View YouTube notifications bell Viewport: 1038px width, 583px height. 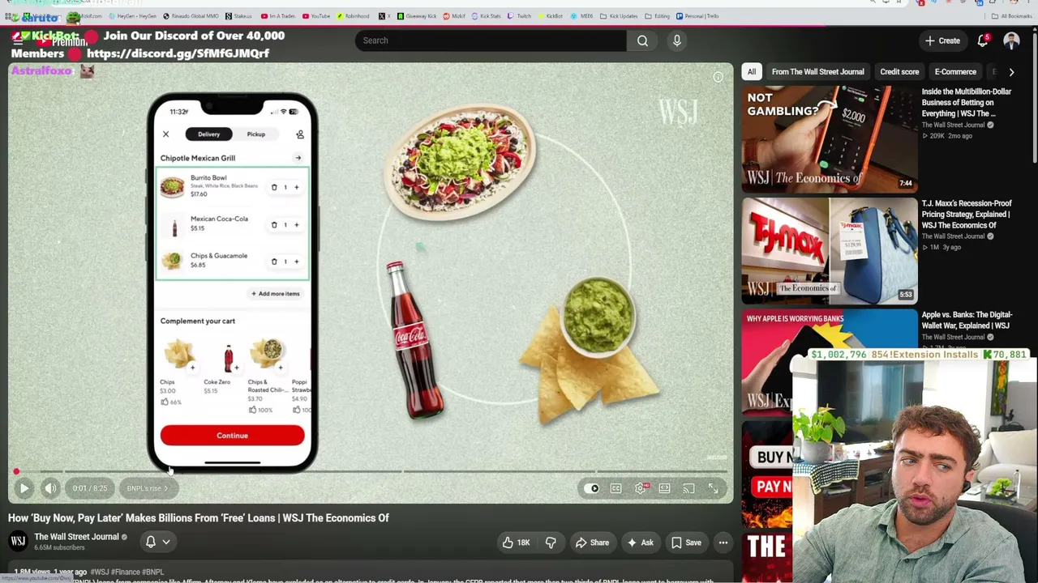(983, 40)
